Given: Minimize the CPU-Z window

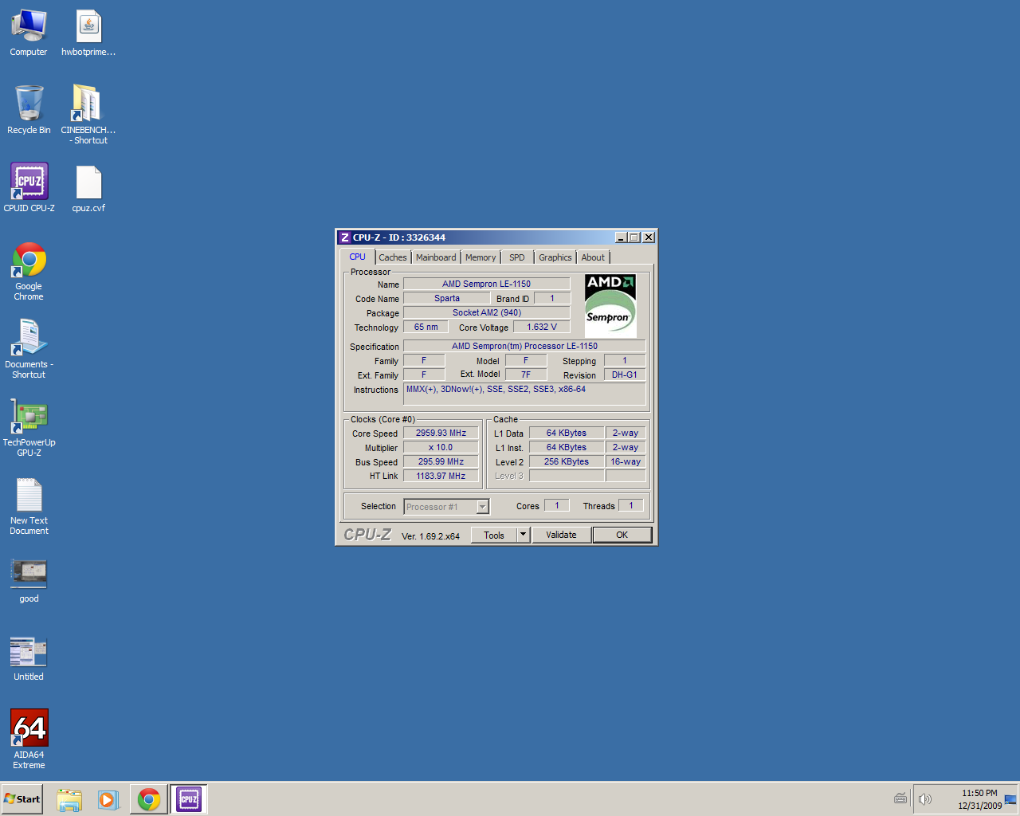Looking at the screenshot, I should [x=621, y=237].
